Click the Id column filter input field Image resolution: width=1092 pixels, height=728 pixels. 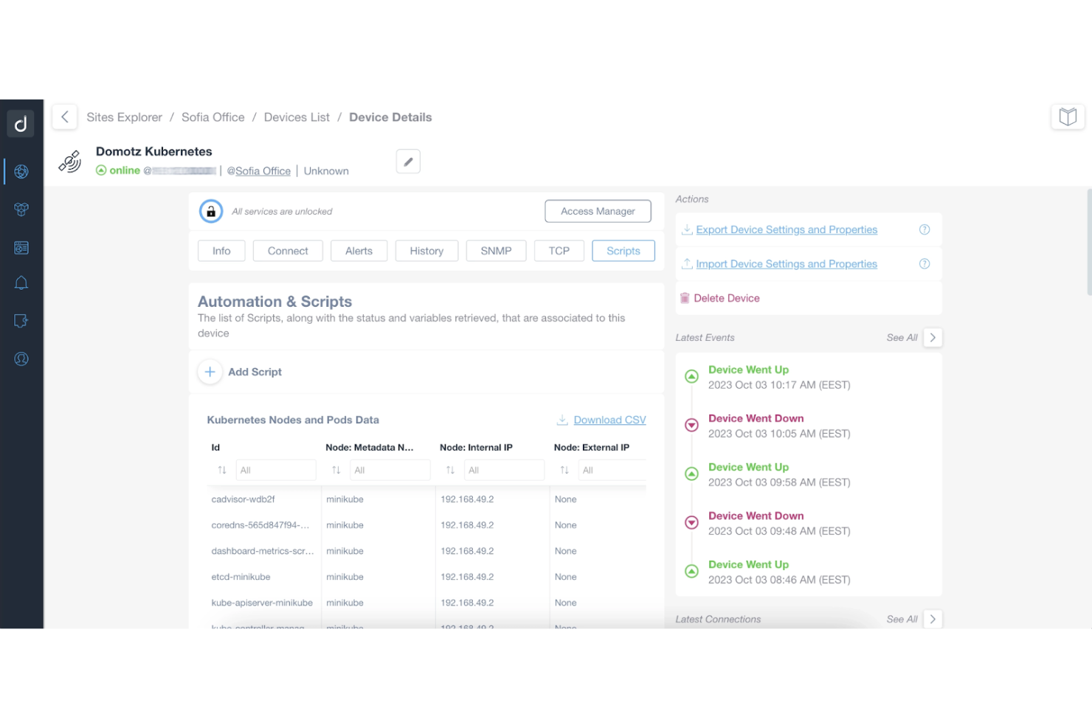(275, 471)
